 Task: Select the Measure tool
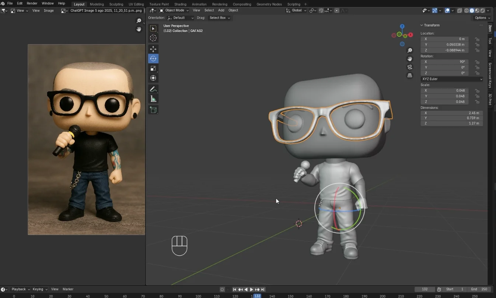(x=153, y=98)
